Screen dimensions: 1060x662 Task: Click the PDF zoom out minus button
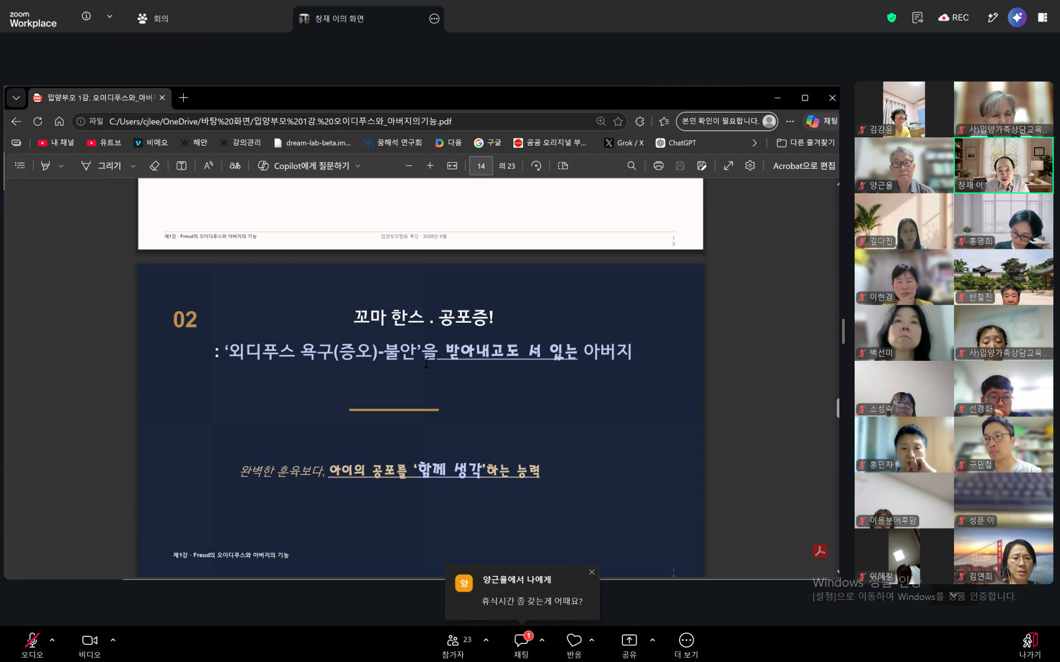pos(409,165)
